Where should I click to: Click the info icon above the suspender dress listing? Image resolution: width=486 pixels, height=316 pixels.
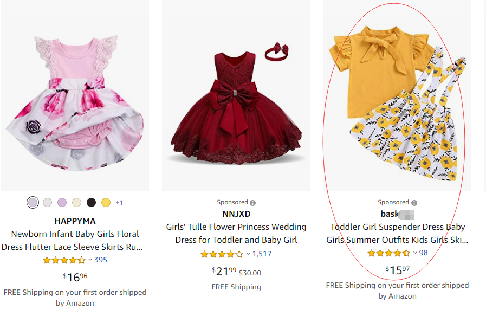(414, 203)
